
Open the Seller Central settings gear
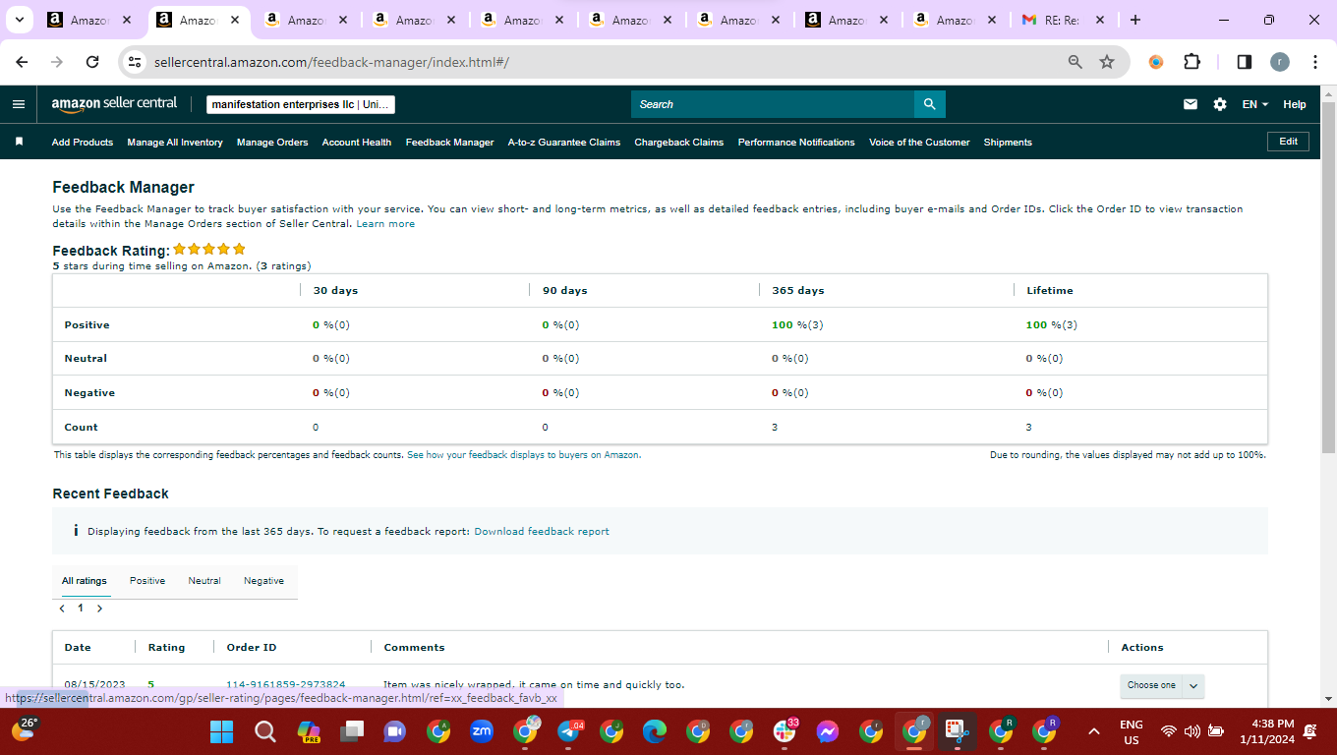point(1220,104)
